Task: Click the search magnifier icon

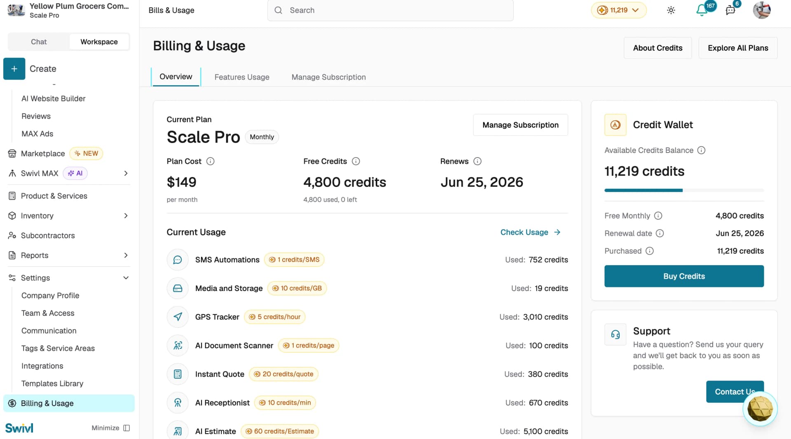Action: coord(278,10)
